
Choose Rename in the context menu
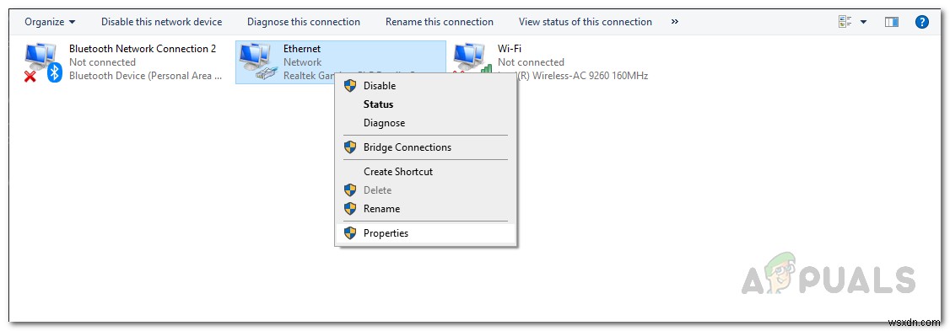426,209
